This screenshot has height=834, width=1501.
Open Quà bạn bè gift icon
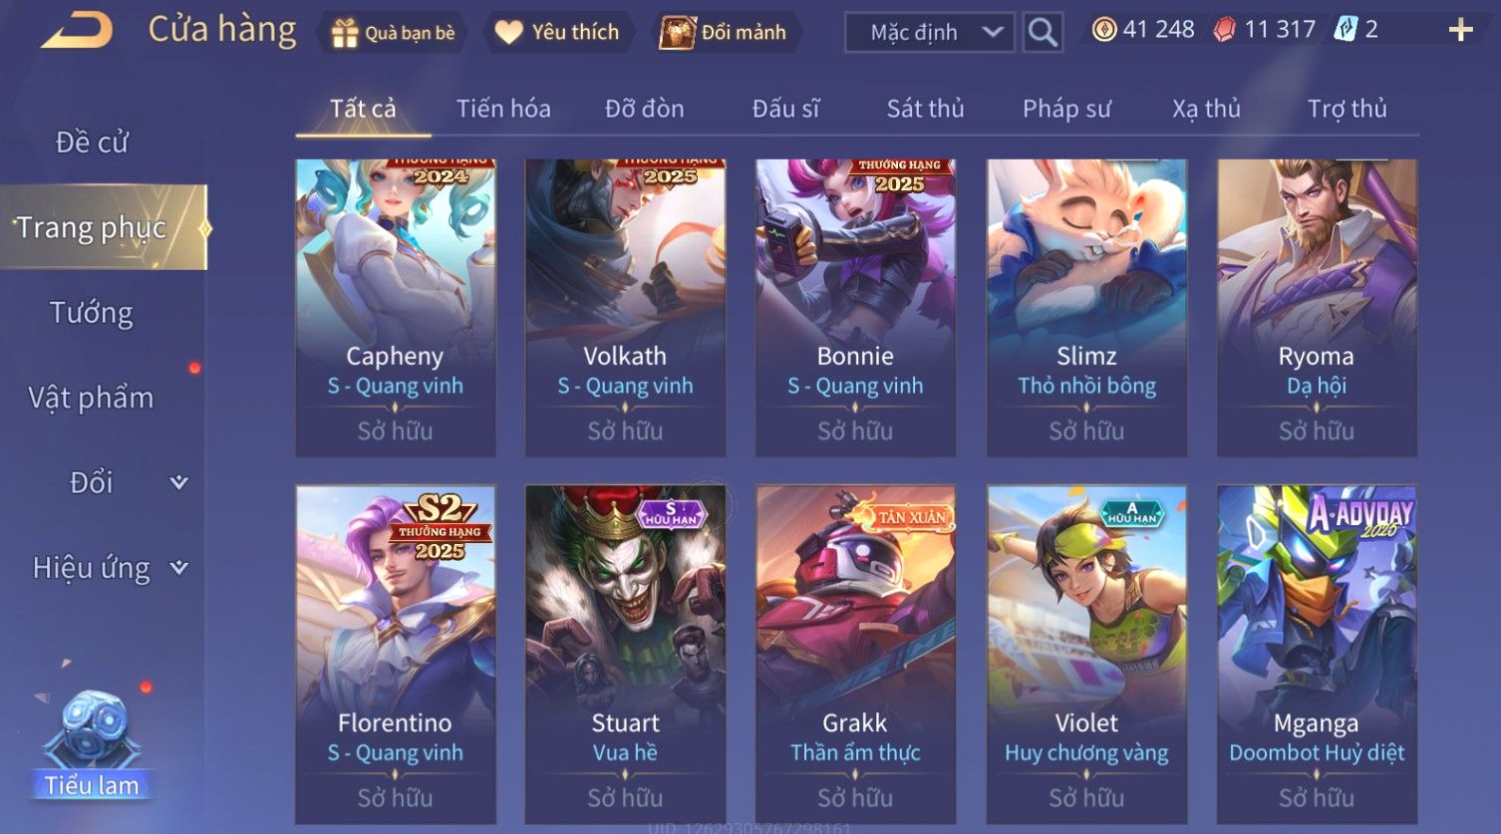[x=345, y=33]
